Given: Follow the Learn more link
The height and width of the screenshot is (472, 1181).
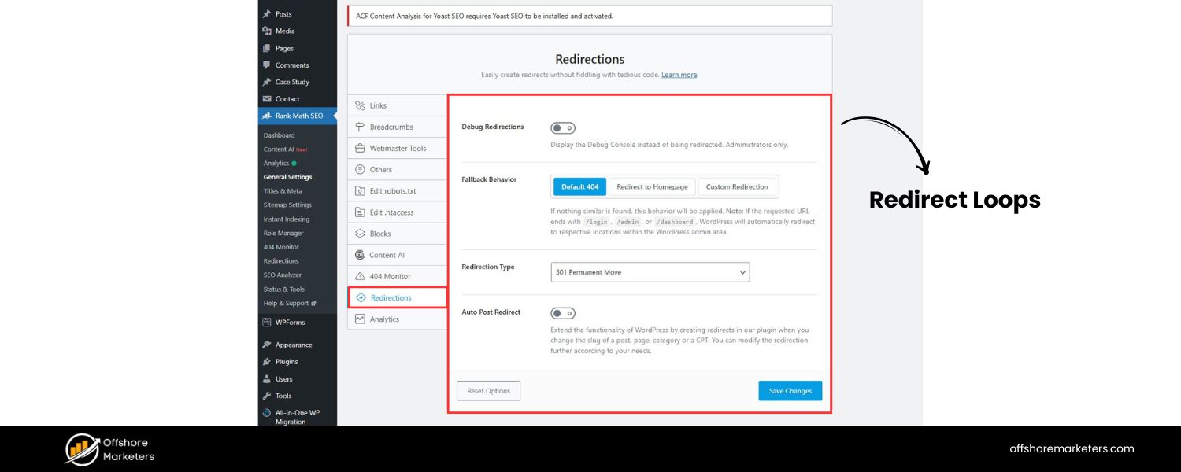Looking at the screenshot, I should [x=679, y=75].
